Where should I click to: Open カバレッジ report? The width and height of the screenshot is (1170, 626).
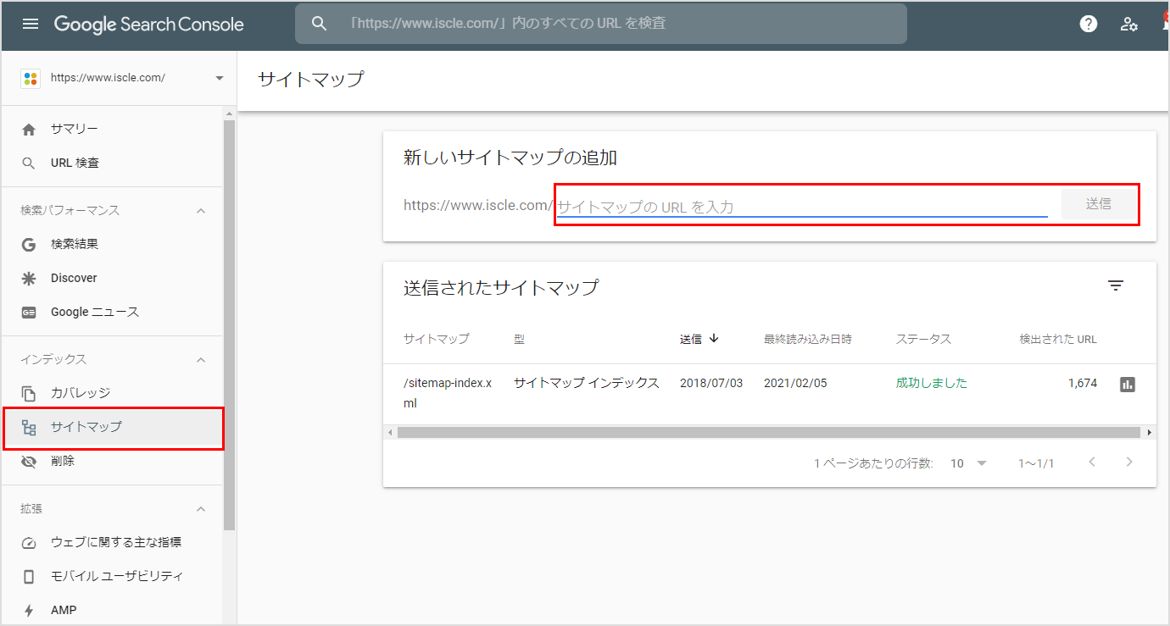pos(112,393)
